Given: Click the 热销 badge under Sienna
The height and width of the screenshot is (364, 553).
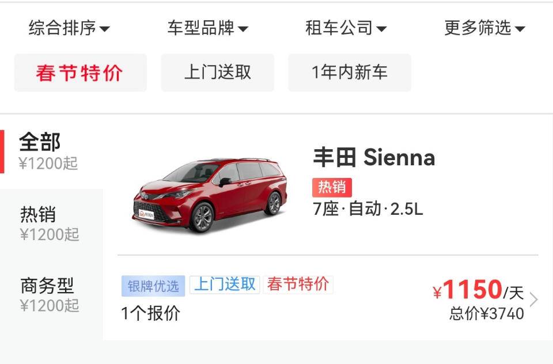Looking at the screenshot, I should [332, 187].
